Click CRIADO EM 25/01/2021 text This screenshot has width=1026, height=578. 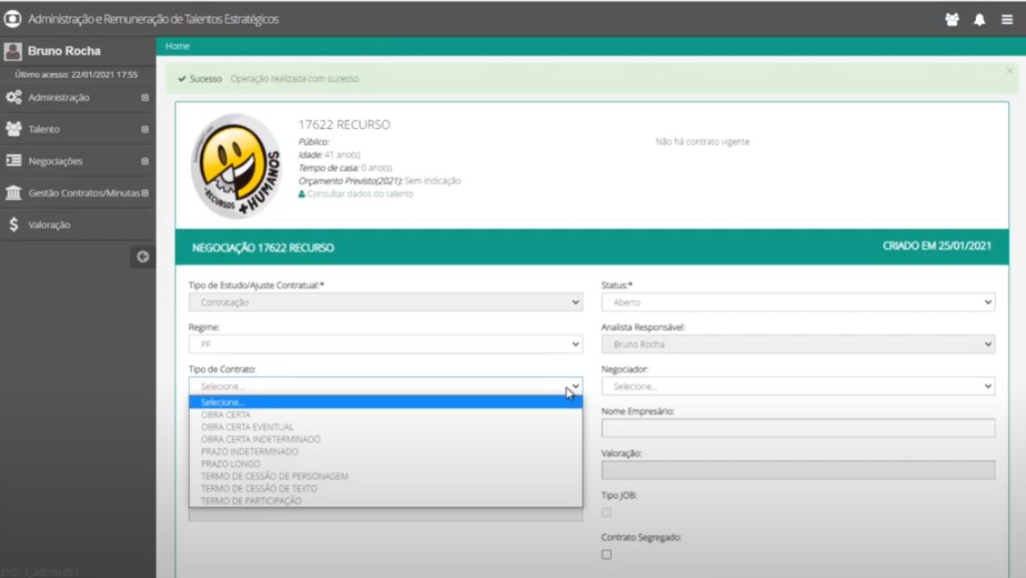point(936,246)
